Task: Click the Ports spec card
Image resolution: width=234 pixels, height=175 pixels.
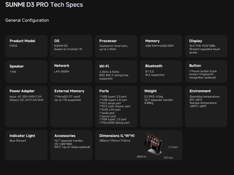Action: point(116,107)
